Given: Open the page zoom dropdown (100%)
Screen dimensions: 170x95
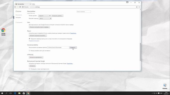Looking at the screenshot, I should [x=45, y=18].
